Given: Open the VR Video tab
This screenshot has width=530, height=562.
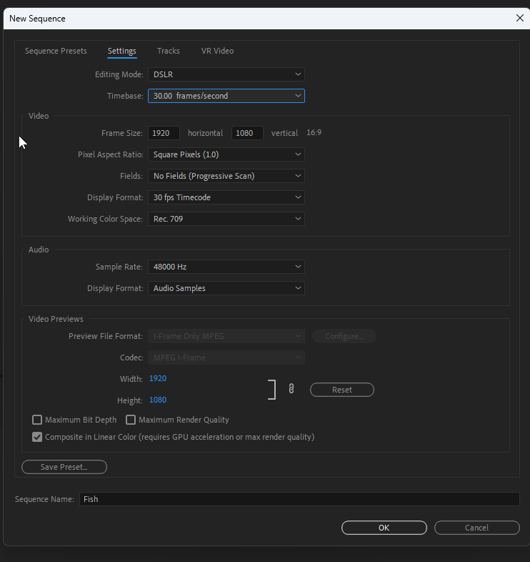Looking at the screenshot, I should 217,51.
